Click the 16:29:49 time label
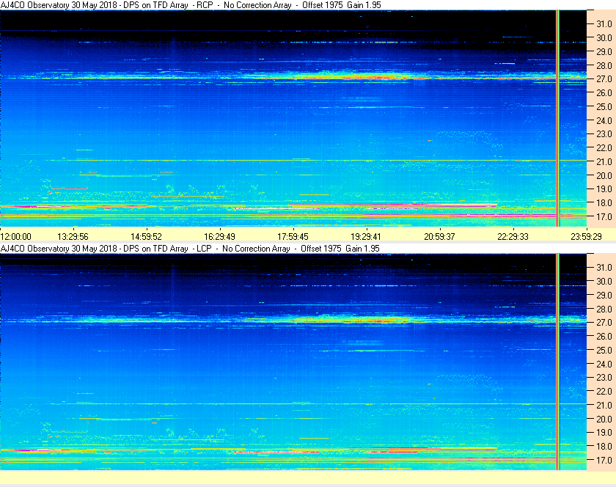Image resolution: width=616 pixels, height=487 pixels. 219,237
